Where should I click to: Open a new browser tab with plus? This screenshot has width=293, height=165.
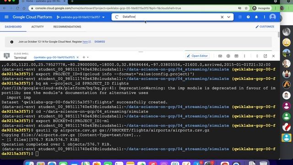click(72, 1)
